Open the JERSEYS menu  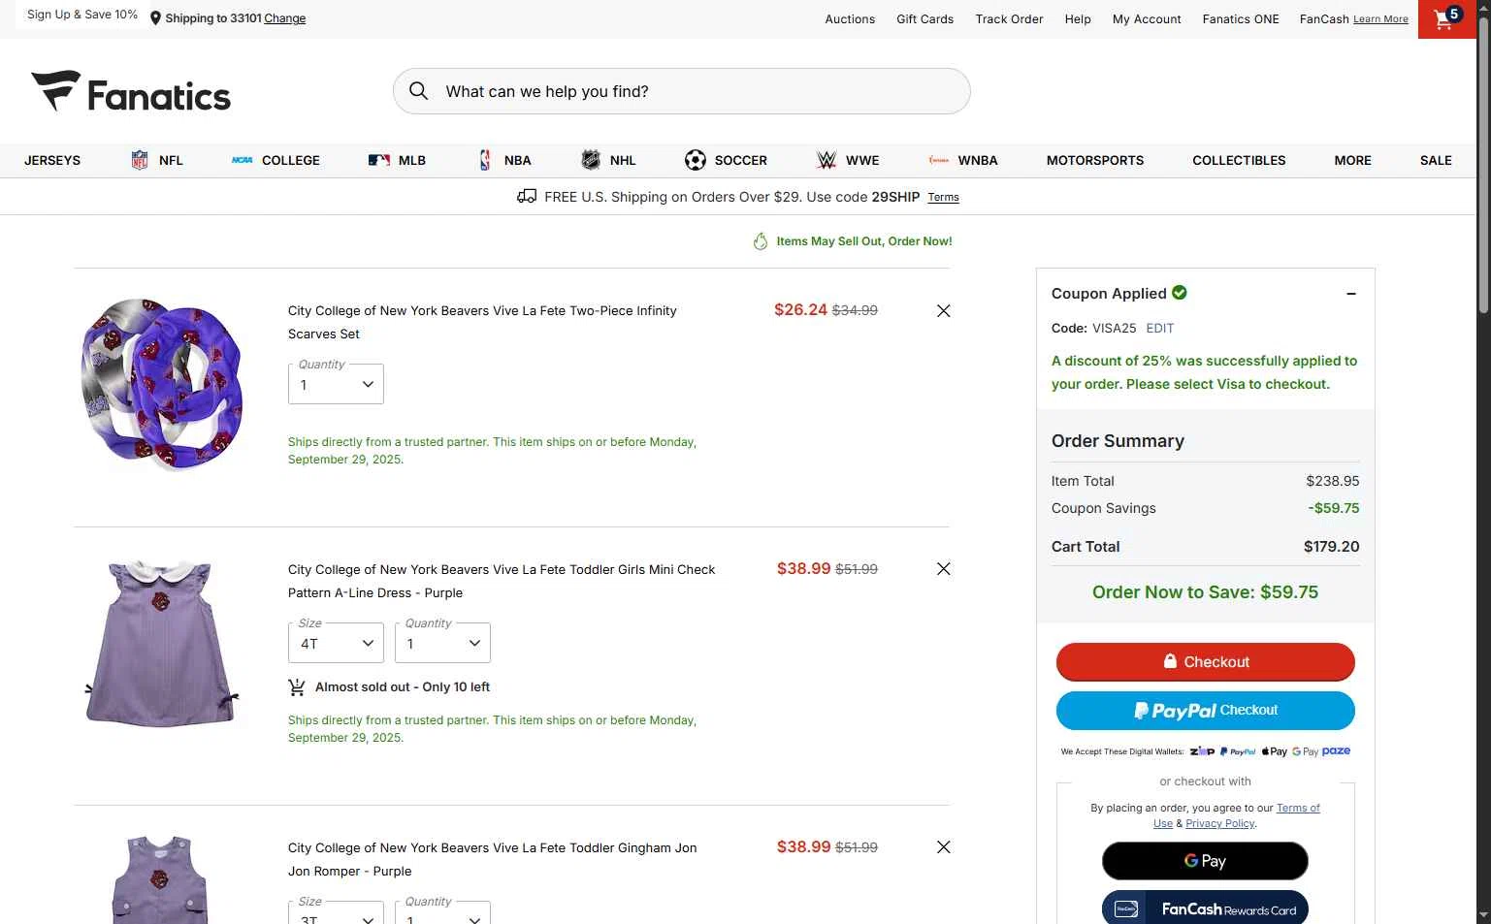coord(52,160)
